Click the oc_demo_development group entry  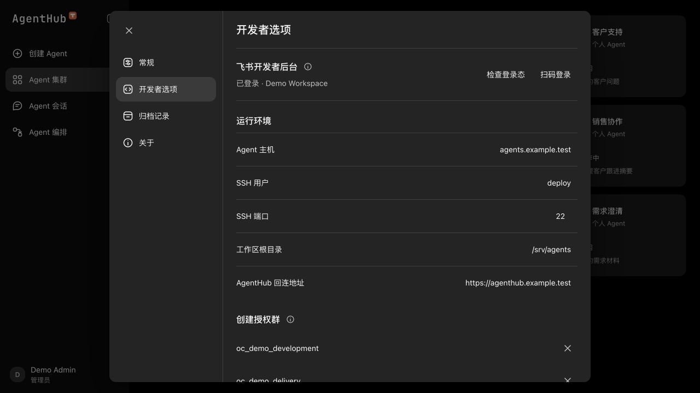(x=277, y=348)
